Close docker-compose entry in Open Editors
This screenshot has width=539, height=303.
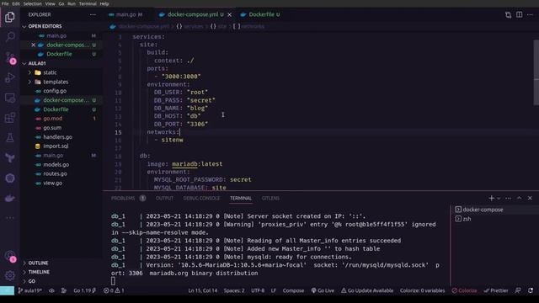pyautogui.click(x=33, y=45)
